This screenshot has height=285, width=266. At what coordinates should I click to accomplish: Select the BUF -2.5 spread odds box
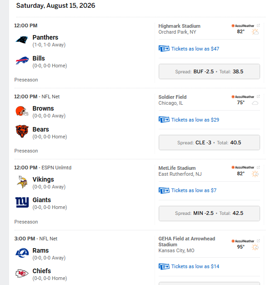click(x=209, y=71)
